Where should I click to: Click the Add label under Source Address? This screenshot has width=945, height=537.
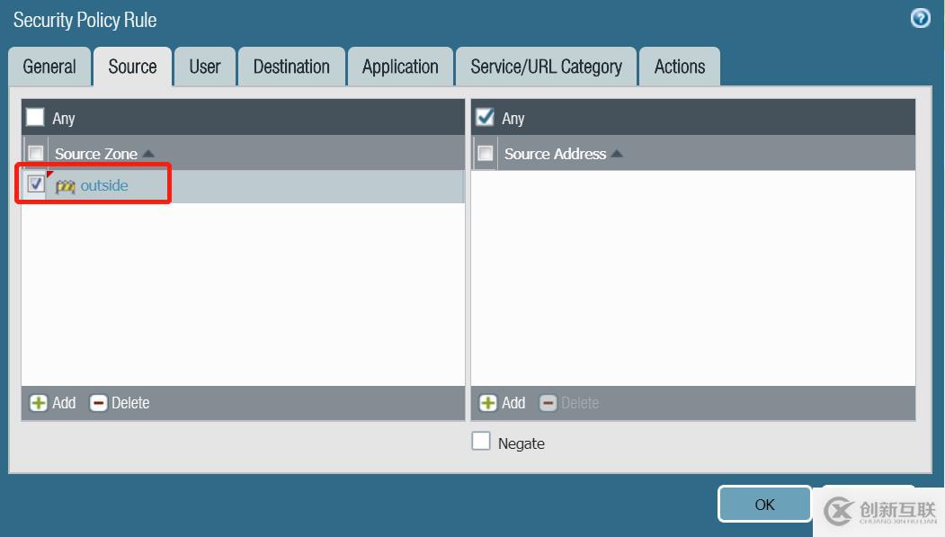click(513, 403)
